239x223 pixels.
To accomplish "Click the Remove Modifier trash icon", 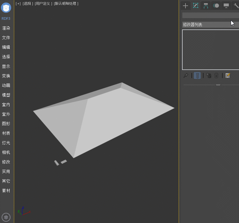I will 216,76.
